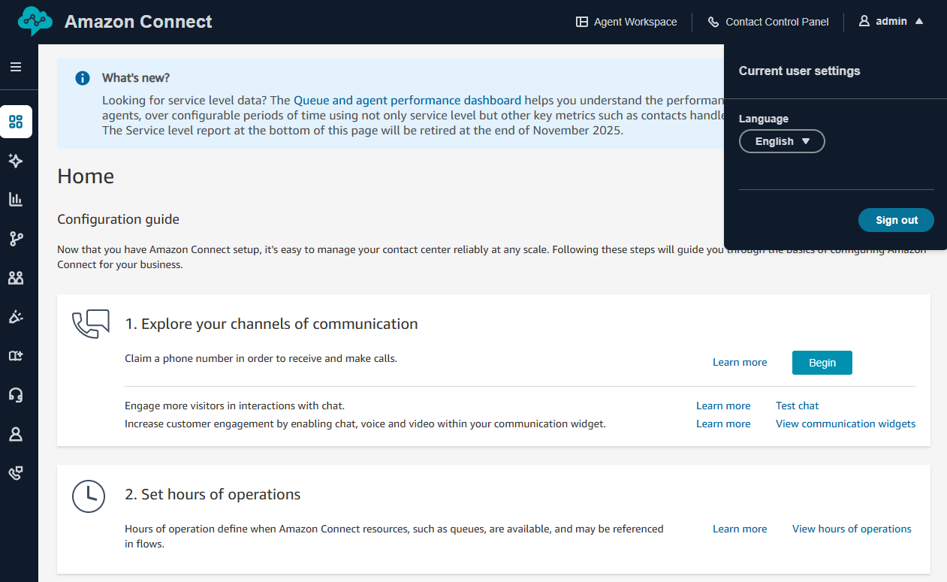
Task: Click the sparkle AI icon in sidebar
Action: (16, 161)
